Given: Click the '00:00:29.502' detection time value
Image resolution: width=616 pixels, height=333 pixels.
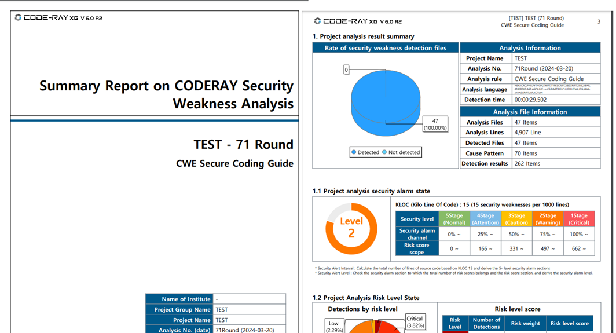Looking at the screenshot, I should [530, 100].
